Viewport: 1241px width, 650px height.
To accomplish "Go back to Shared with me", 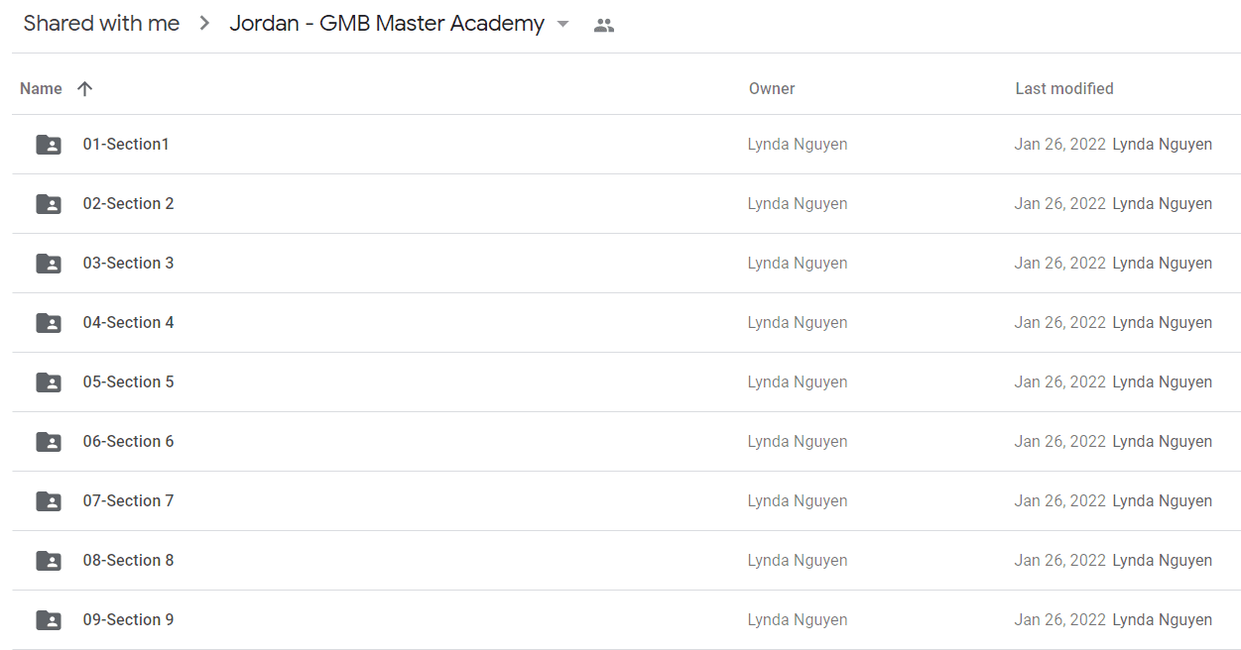I will click(101, 24).
